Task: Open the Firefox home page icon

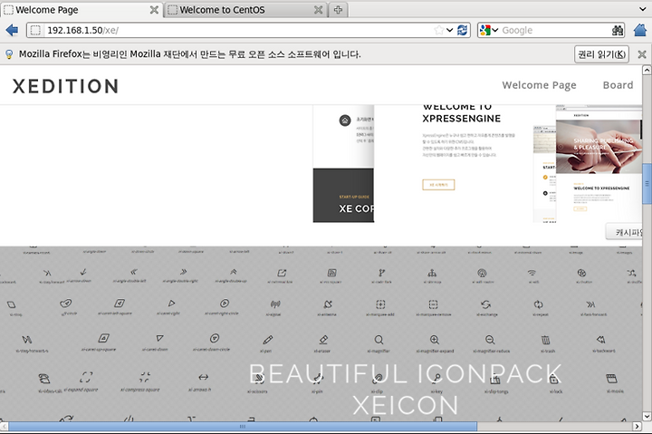Action: coord(640,31)
